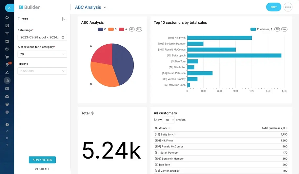Open the Pipeline options dropdown

pyautogui.click(x=42, y=71)
